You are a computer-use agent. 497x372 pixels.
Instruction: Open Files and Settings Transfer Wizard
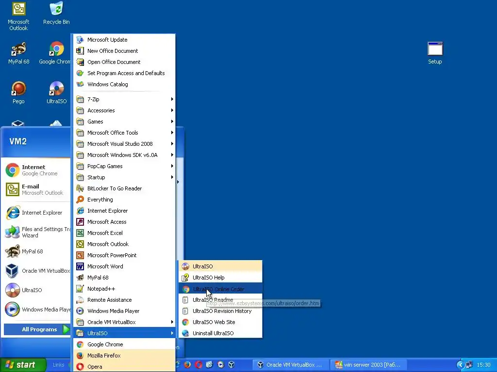coord(37,232)
